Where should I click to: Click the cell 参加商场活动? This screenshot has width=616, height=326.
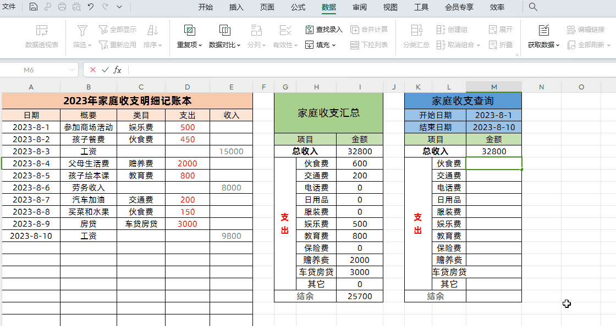[89, 127]
